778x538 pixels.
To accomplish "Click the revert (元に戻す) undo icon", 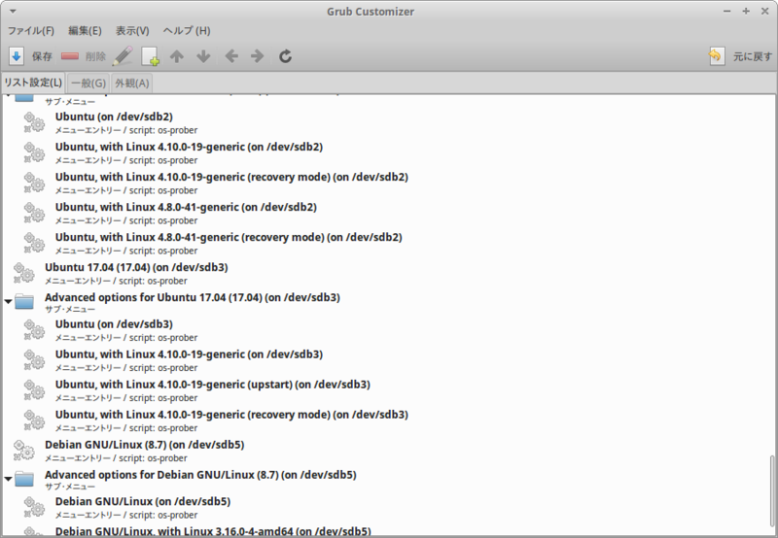I will 716,56.
